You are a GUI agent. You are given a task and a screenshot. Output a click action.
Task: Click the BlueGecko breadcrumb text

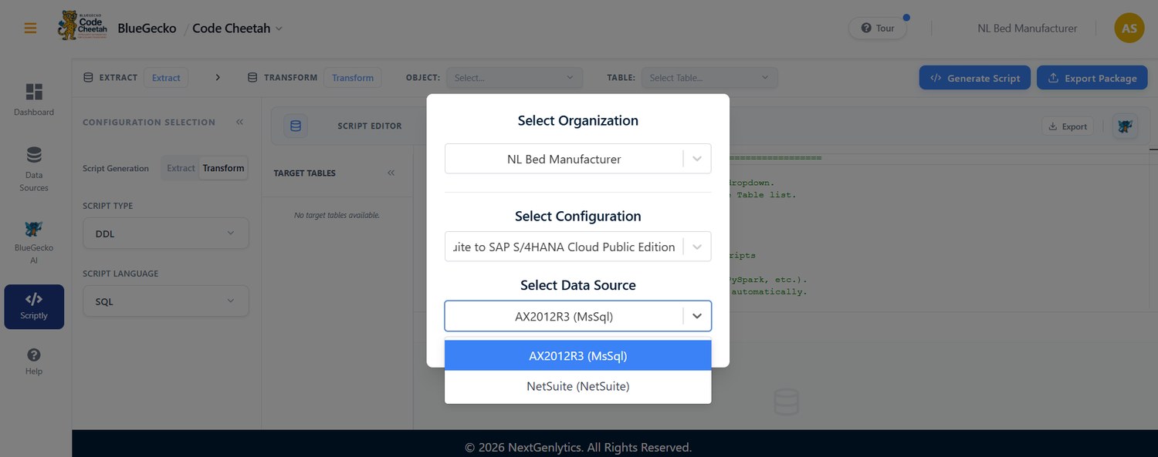pos(147,29)
